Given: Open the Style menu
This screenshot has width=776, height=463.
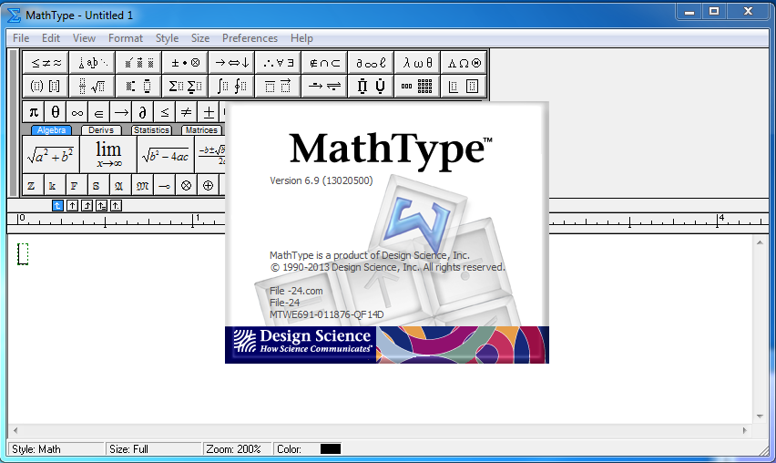Looking at the screenshot, I should pos(167,38).
